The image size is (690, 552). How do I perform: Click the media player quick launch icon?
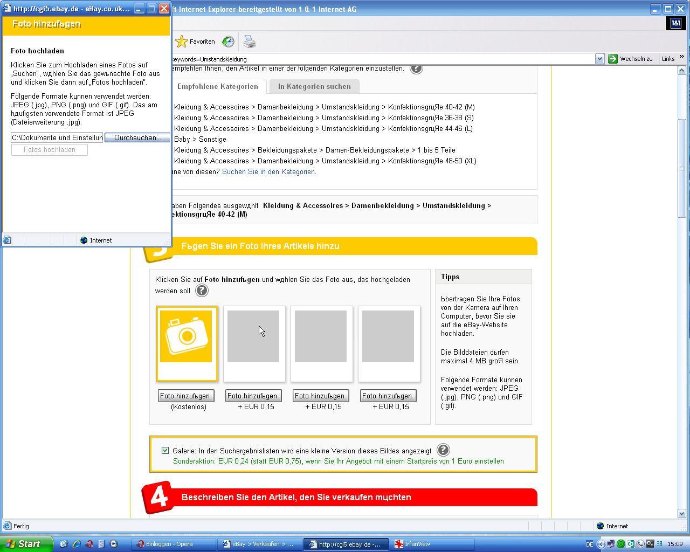click(114, 544)
